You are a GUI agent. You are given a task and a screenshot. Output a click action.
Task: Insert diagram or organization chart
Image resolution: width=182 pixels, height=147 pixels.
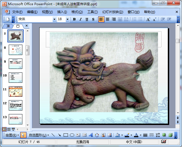[97, 135]
